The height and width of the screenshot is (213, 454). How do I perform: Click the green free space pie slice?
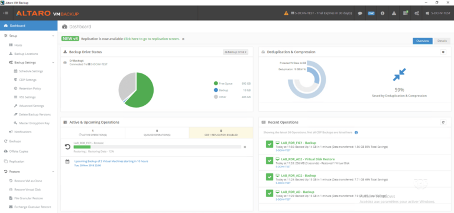pyautogui.click(x=142, y=91)
